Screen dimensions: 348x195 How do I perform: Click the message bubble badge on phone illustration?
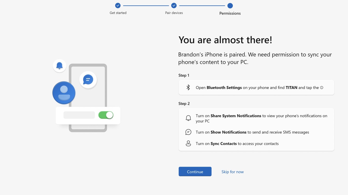tap(88, 80)
